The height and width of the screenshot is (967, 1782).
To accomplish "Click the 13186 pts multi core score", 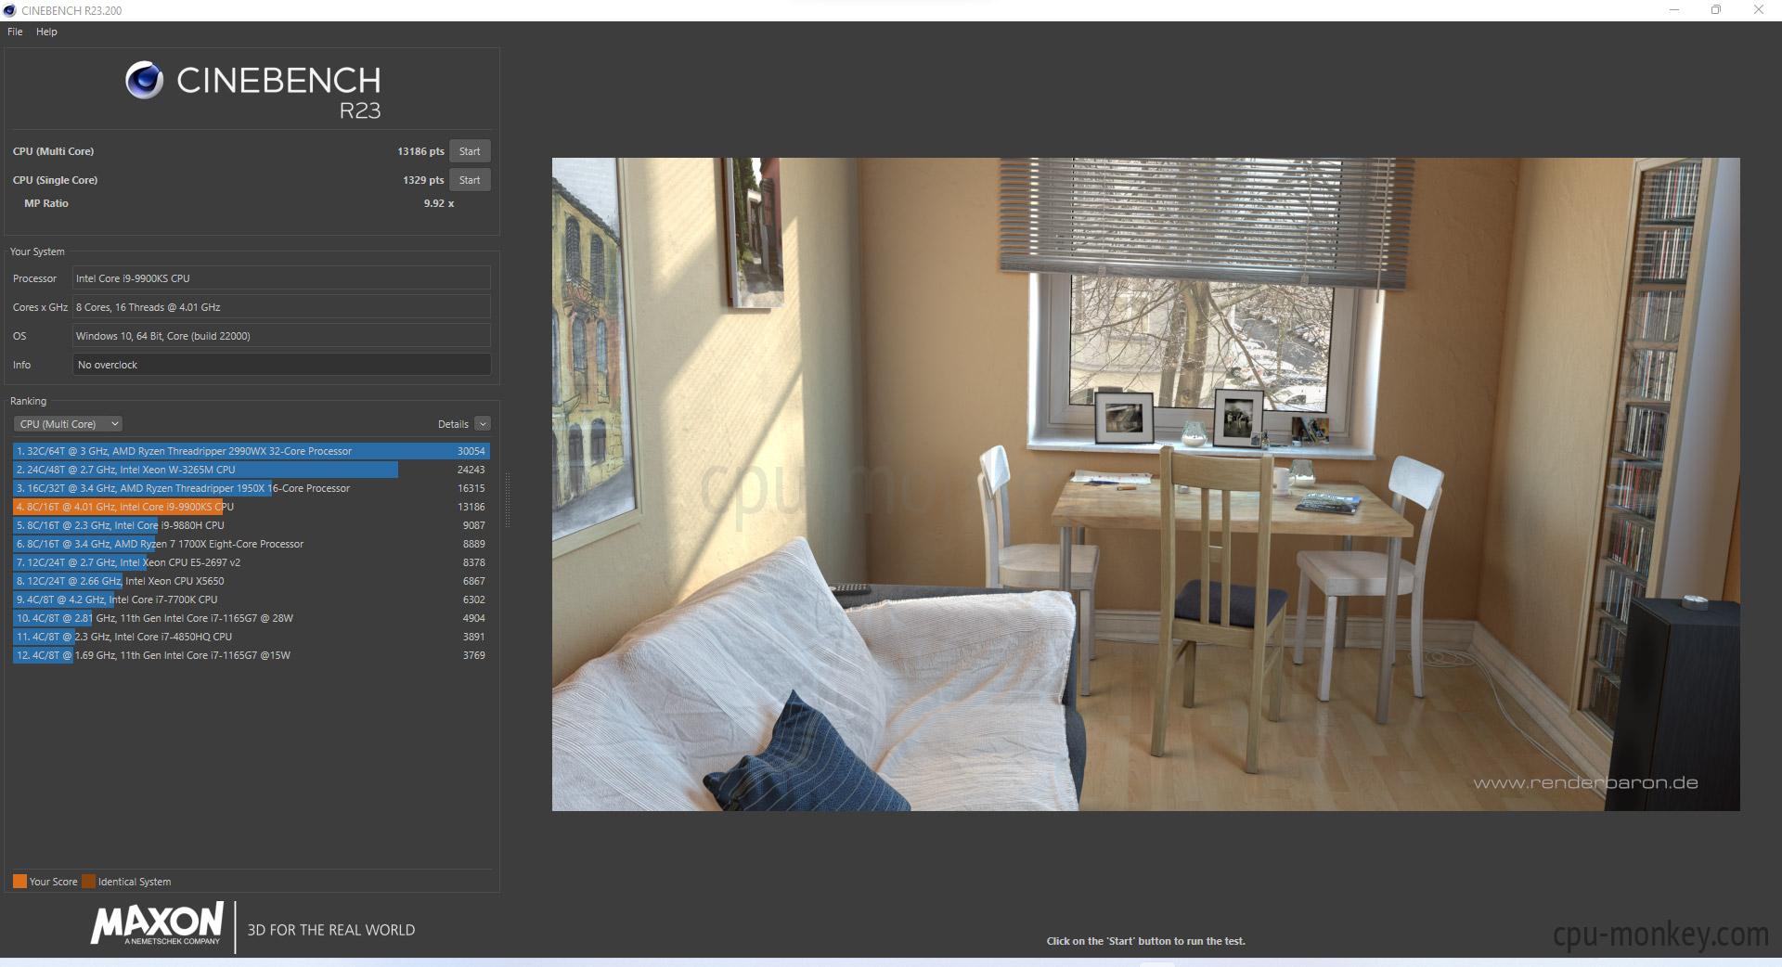I will pyautogui.click(x=420, y=151).
